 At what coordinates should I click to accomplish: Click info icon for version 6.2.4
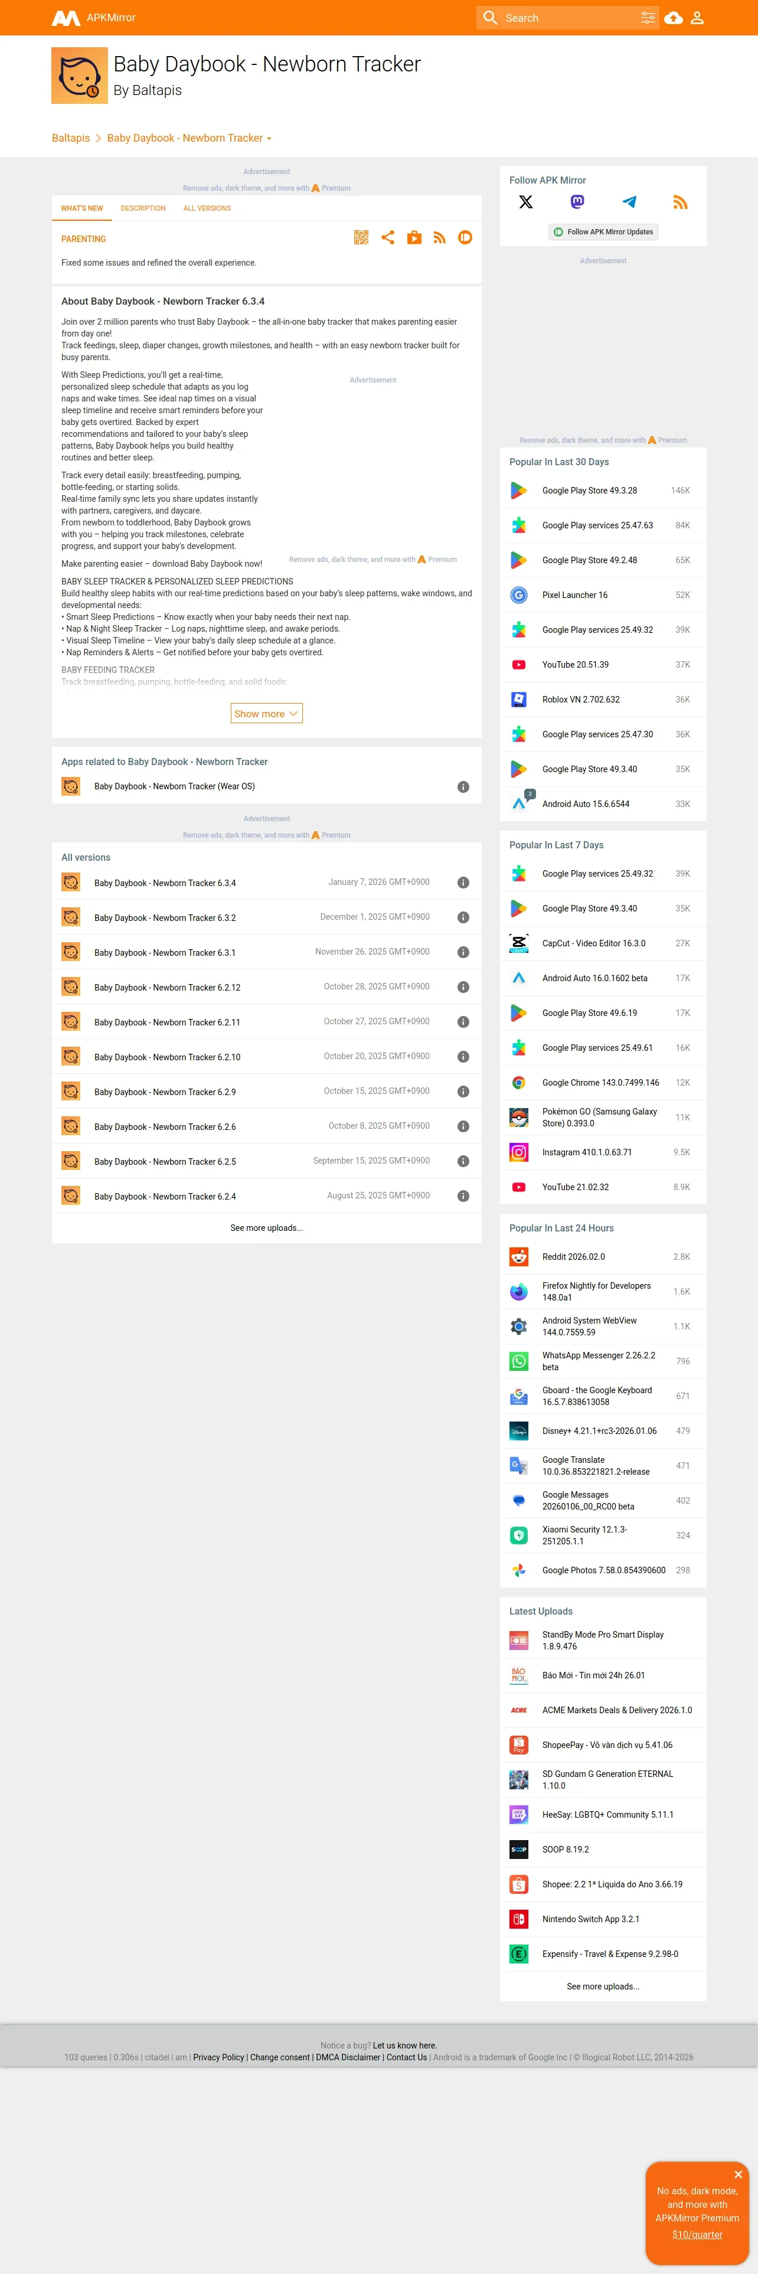coord(463,1196)
